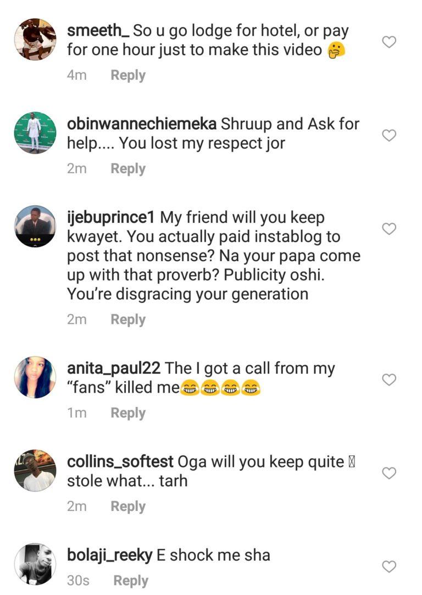Image resolution: width=422 pixels, height=595 pixels.
Task: Open the smeeth_ username link
Action: [98, 31]
